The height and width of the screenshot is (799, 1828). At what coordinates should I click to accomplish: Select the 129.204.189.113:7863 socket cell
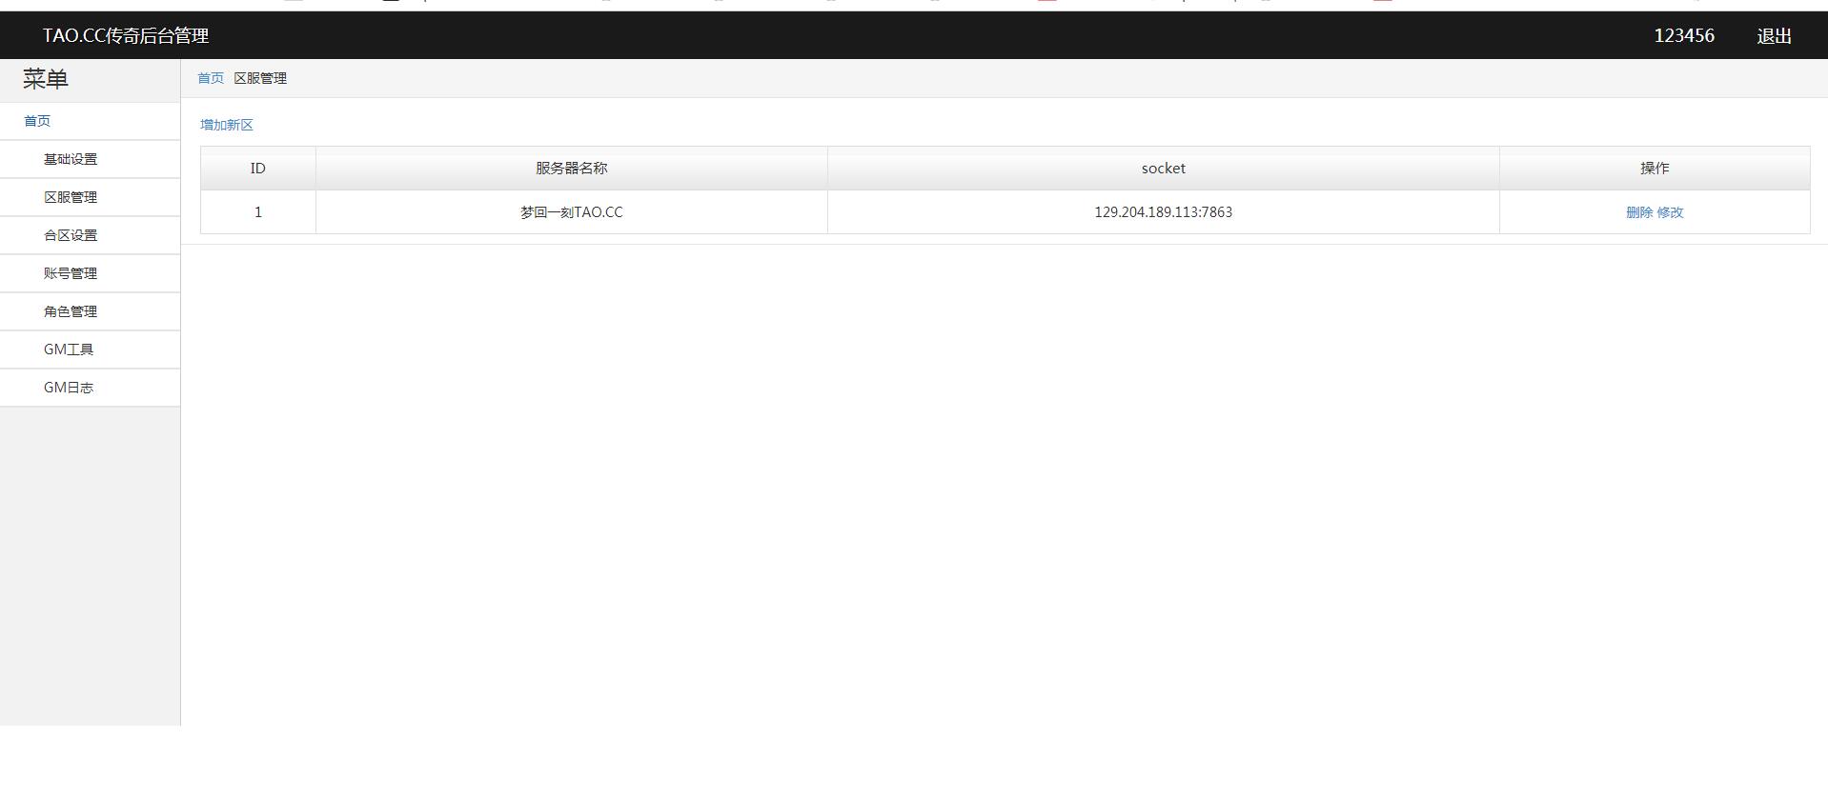(1163, 212)
